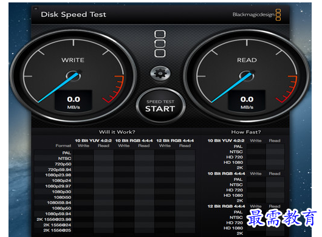
Task: Click the Will it Work? heading
Action: pos(117,132)
